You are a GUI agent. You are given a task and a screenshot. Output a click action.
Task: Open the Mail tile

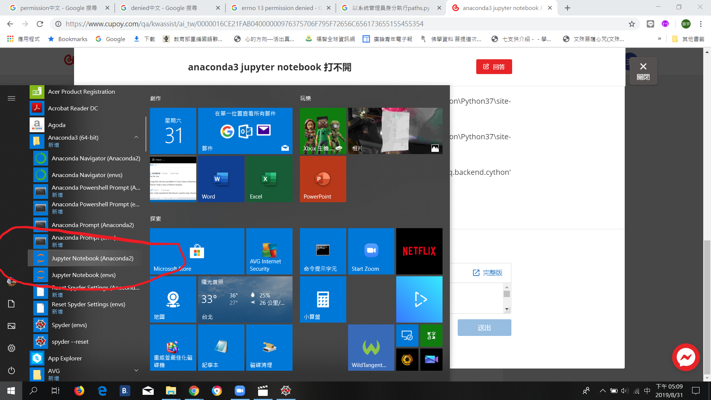[x=245, y=131]
